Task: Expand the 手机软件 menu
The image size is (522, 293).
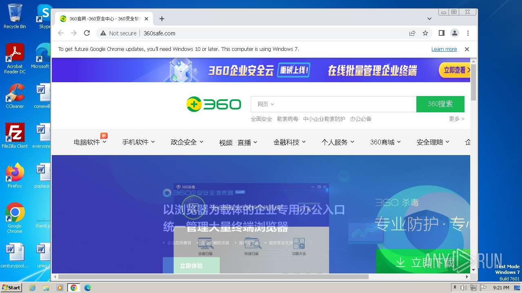Action: tap(139, 142)
